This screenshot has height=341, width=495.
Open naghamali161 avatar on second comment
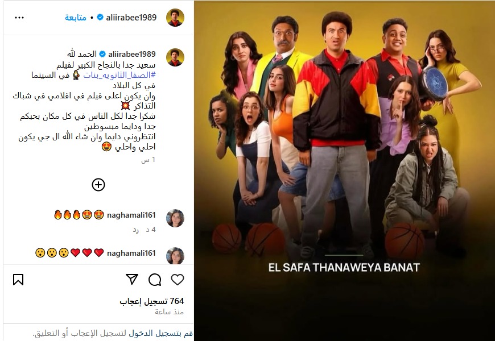pos(175,256)
